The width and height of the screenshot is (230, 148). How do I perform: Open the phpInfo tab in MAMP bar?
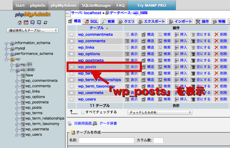(38, 6)
